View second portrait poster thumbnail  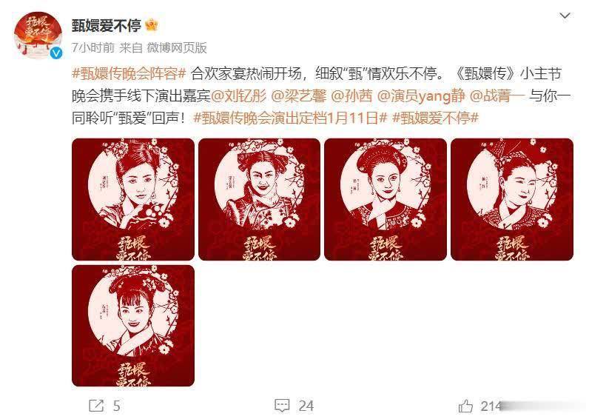coord(259,199)
